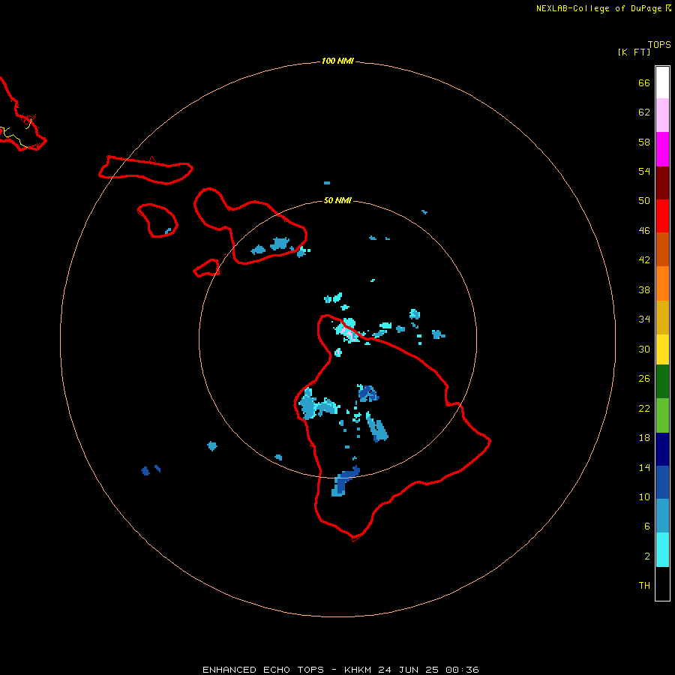Click the 66 legend value
This screenshot has width=675, height=675.
[x=644, y=83]
